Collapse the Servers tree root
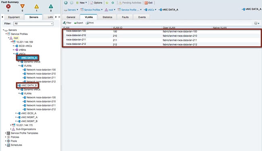Screen dimensions: 262x151 click(x=3, y=30)
